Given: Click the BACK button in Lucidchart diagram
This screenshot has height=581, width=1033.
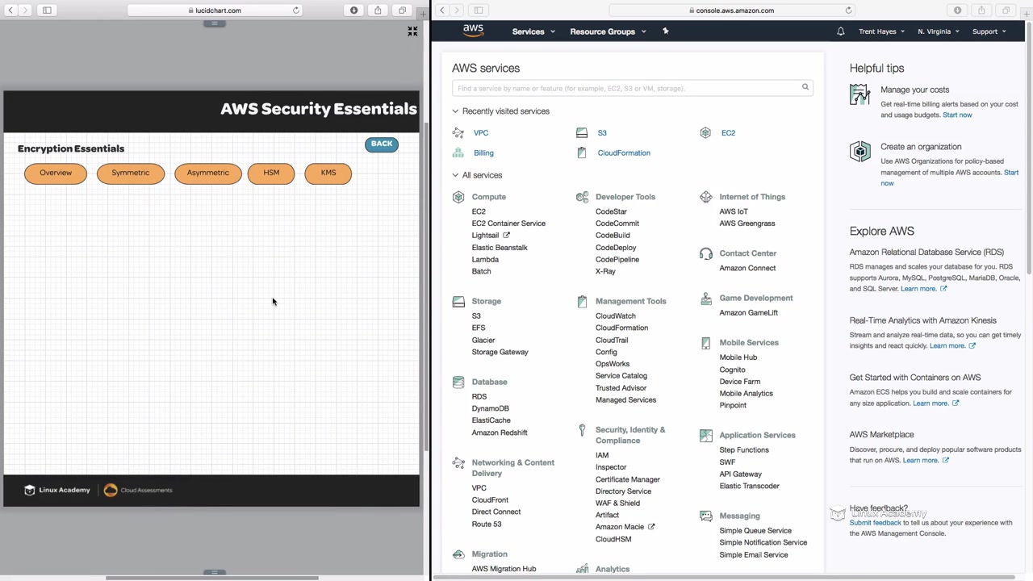Looking at the screenshot, I should [x=382, y=144].
